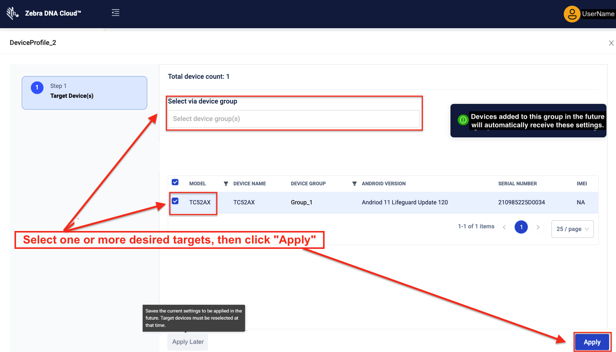Open the UserName profile avatar
This screenshot has width=616, height=352.
pyautogui.click(x=572, y=14)
